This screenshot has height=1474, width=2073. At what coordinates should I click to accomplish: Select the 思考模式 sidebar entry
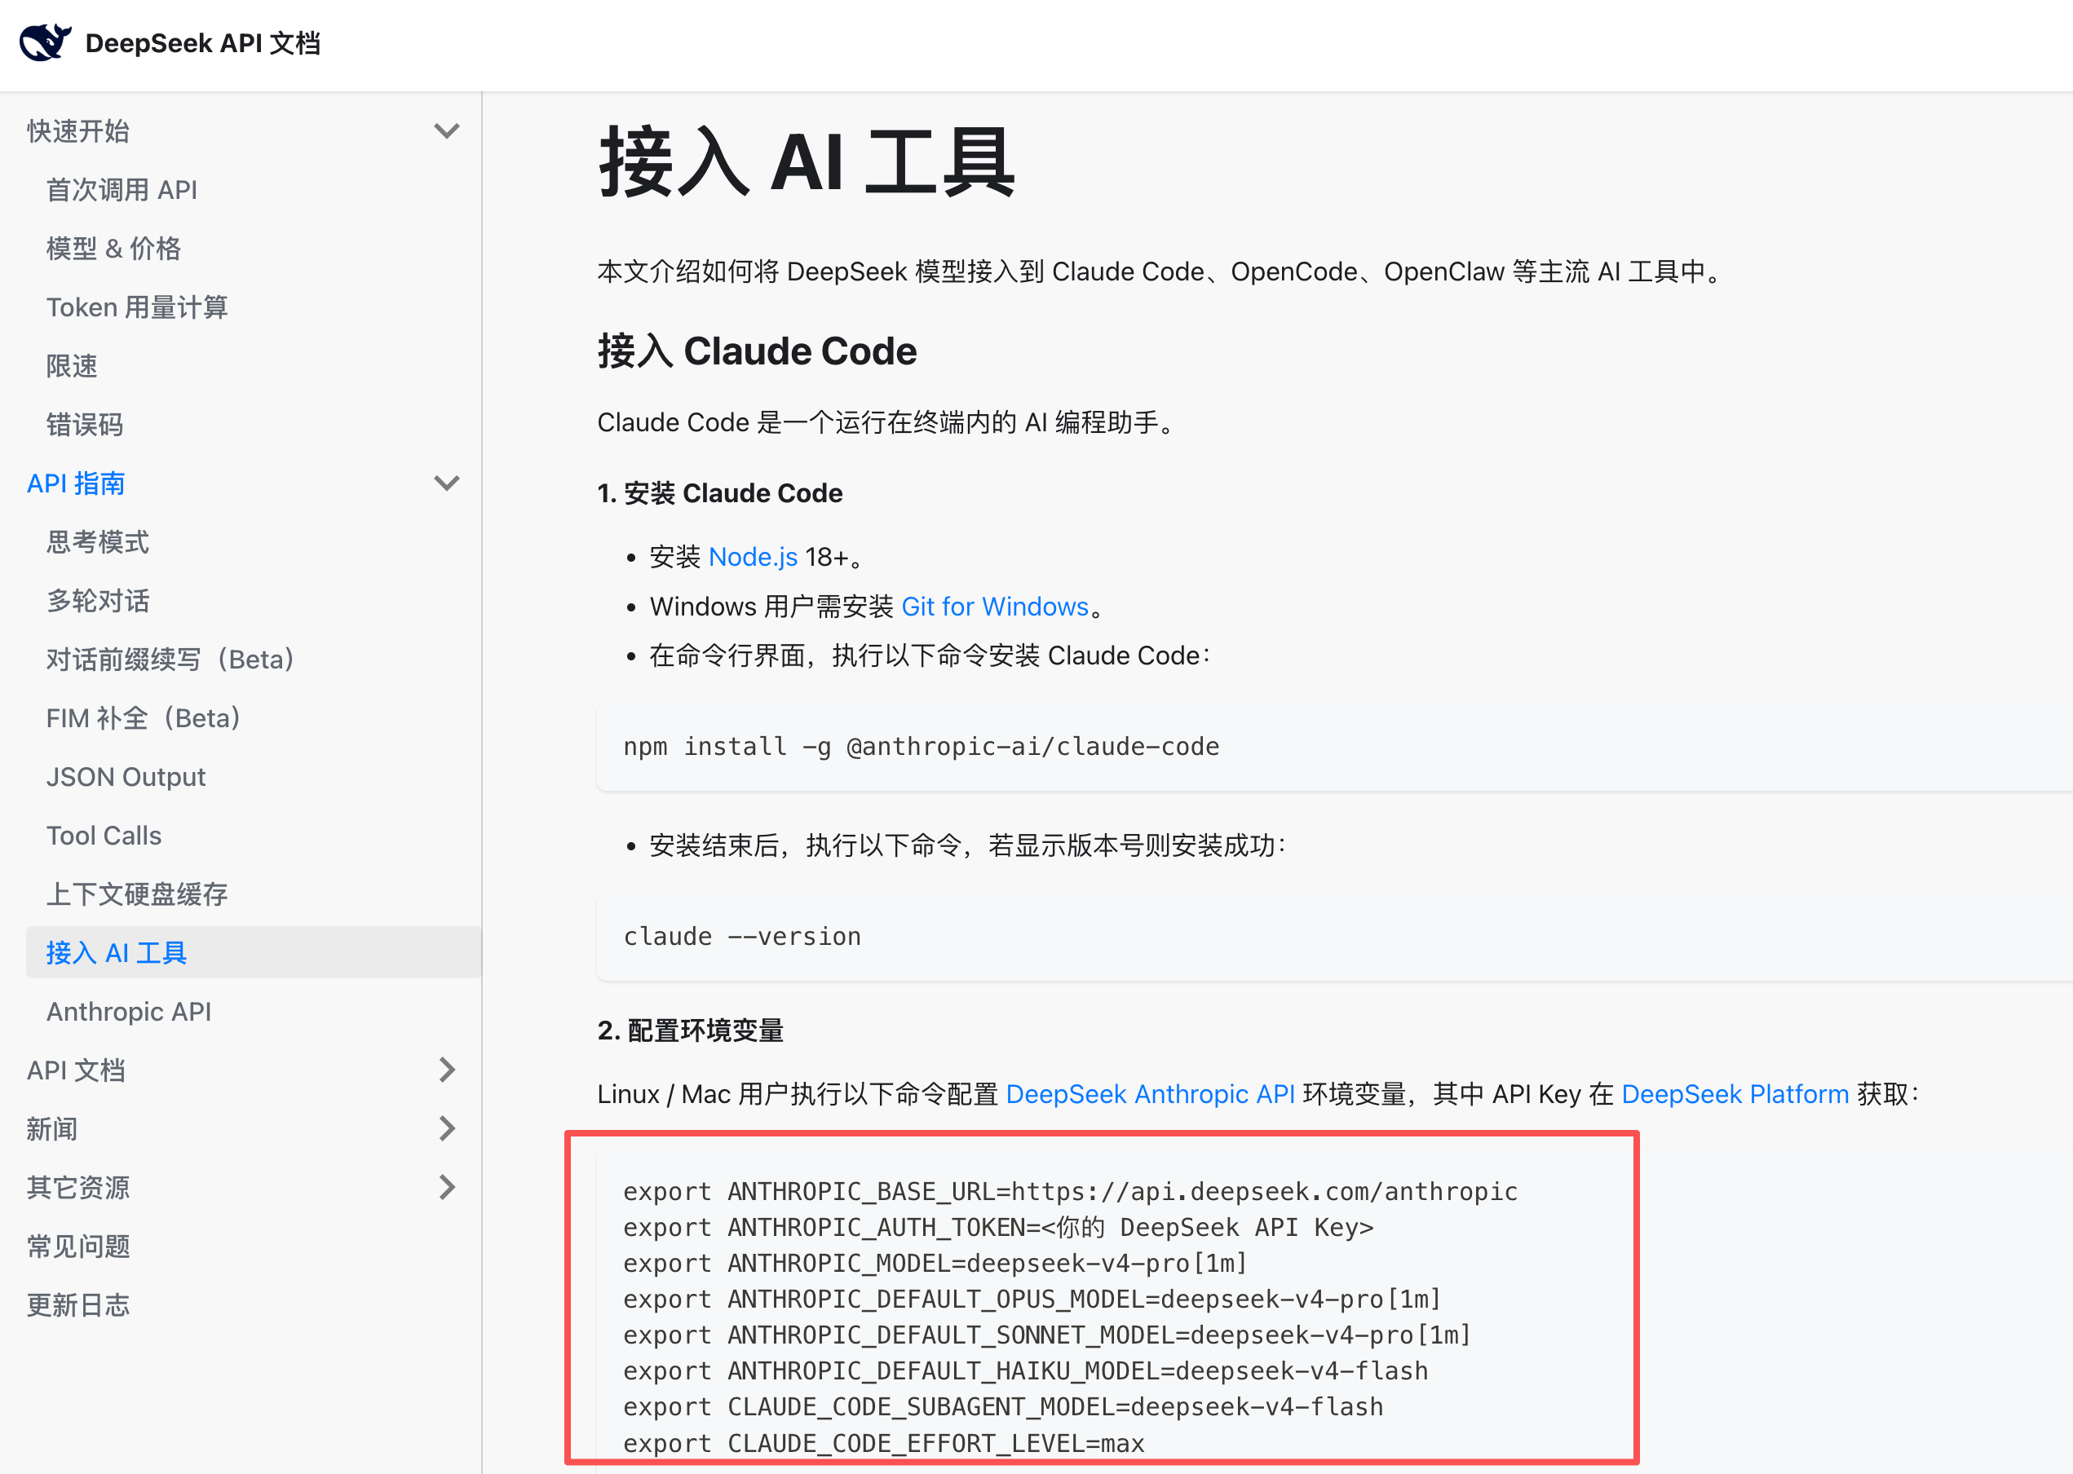click(x=98, y=542)
